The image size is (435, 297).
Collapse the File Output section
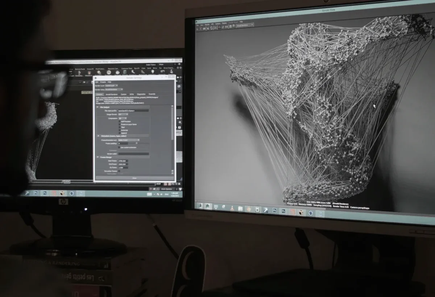(x=98, y=107)
